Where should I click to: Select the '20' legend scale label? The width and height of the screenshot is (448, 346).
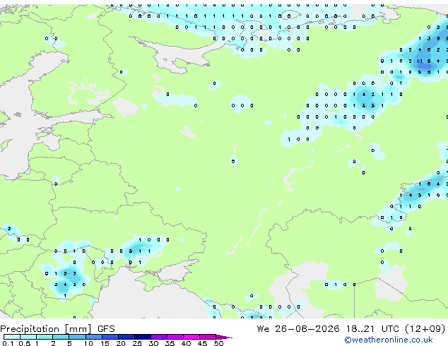coord(121,343)
